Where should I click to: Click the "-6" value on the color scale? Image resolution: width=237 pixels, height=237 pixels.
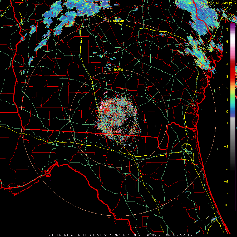pyautogui.click(x=226, y=182)
